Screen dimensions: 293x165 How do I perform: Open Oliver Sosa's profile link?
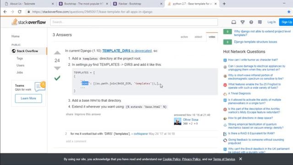tap(190, 120)
